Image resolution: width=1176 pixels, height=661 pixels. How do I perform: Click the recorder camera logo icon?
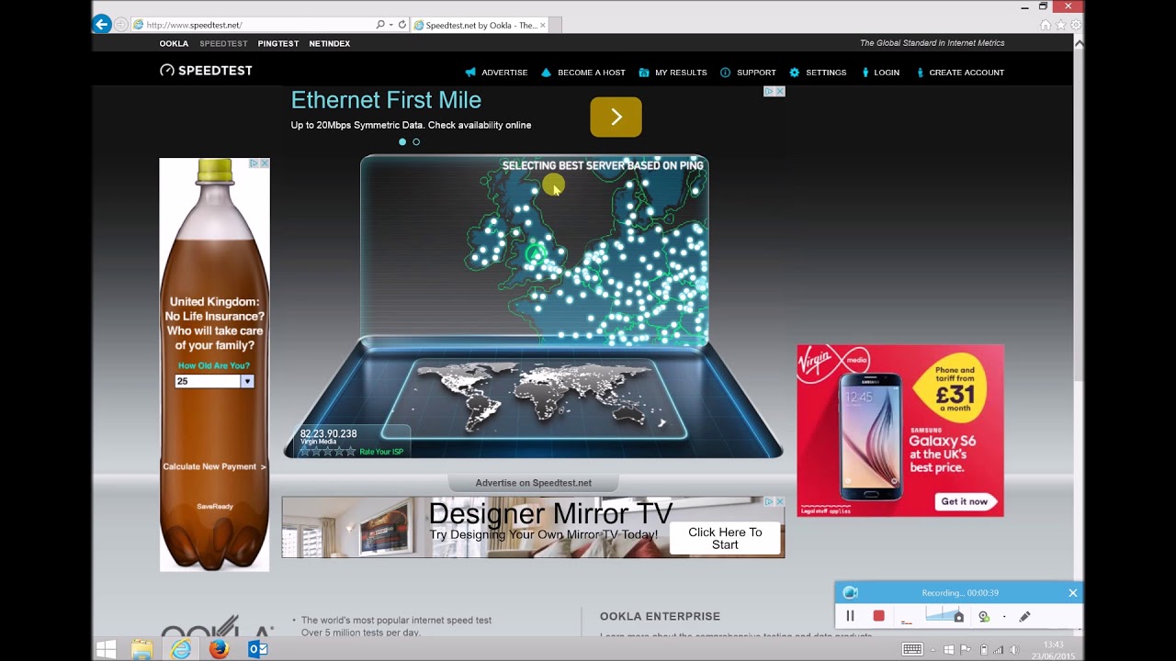pyautogui.click(x=851, y=593)
